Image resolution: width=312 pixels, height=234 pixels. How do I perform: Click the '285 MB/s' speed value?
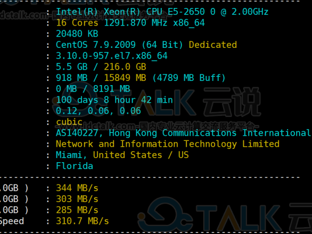77,211
